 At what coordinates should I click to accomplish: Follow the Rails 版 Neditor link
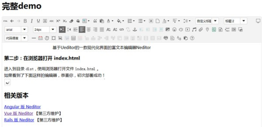pyautogui.click(x=19, y=120)
